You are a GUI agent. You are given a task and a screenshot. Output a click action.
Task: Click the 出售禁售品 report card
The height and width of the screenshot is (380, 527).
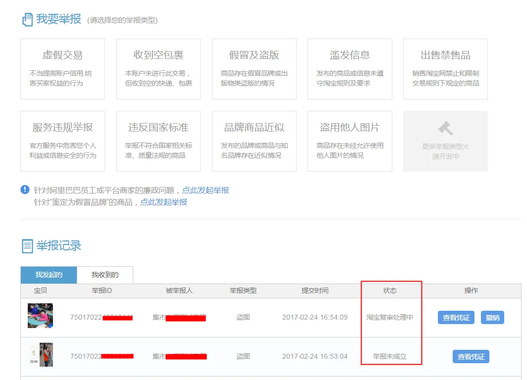point(445,69)
